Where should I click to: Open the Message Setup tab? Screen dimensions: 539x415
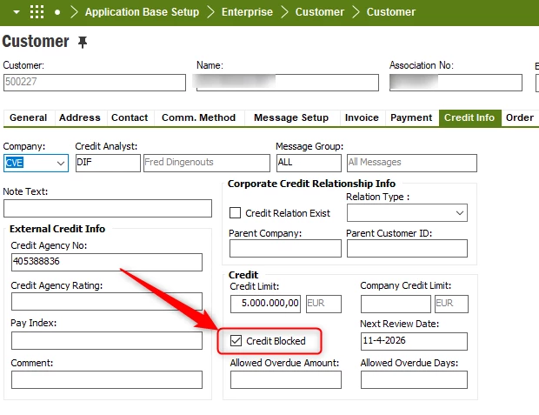coord(291,117)
